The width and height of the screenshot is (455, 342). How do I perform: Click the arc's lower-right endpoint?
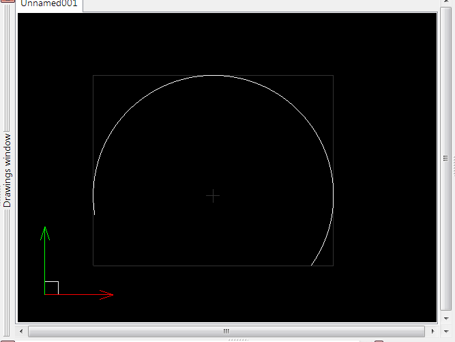coord(312,265)
